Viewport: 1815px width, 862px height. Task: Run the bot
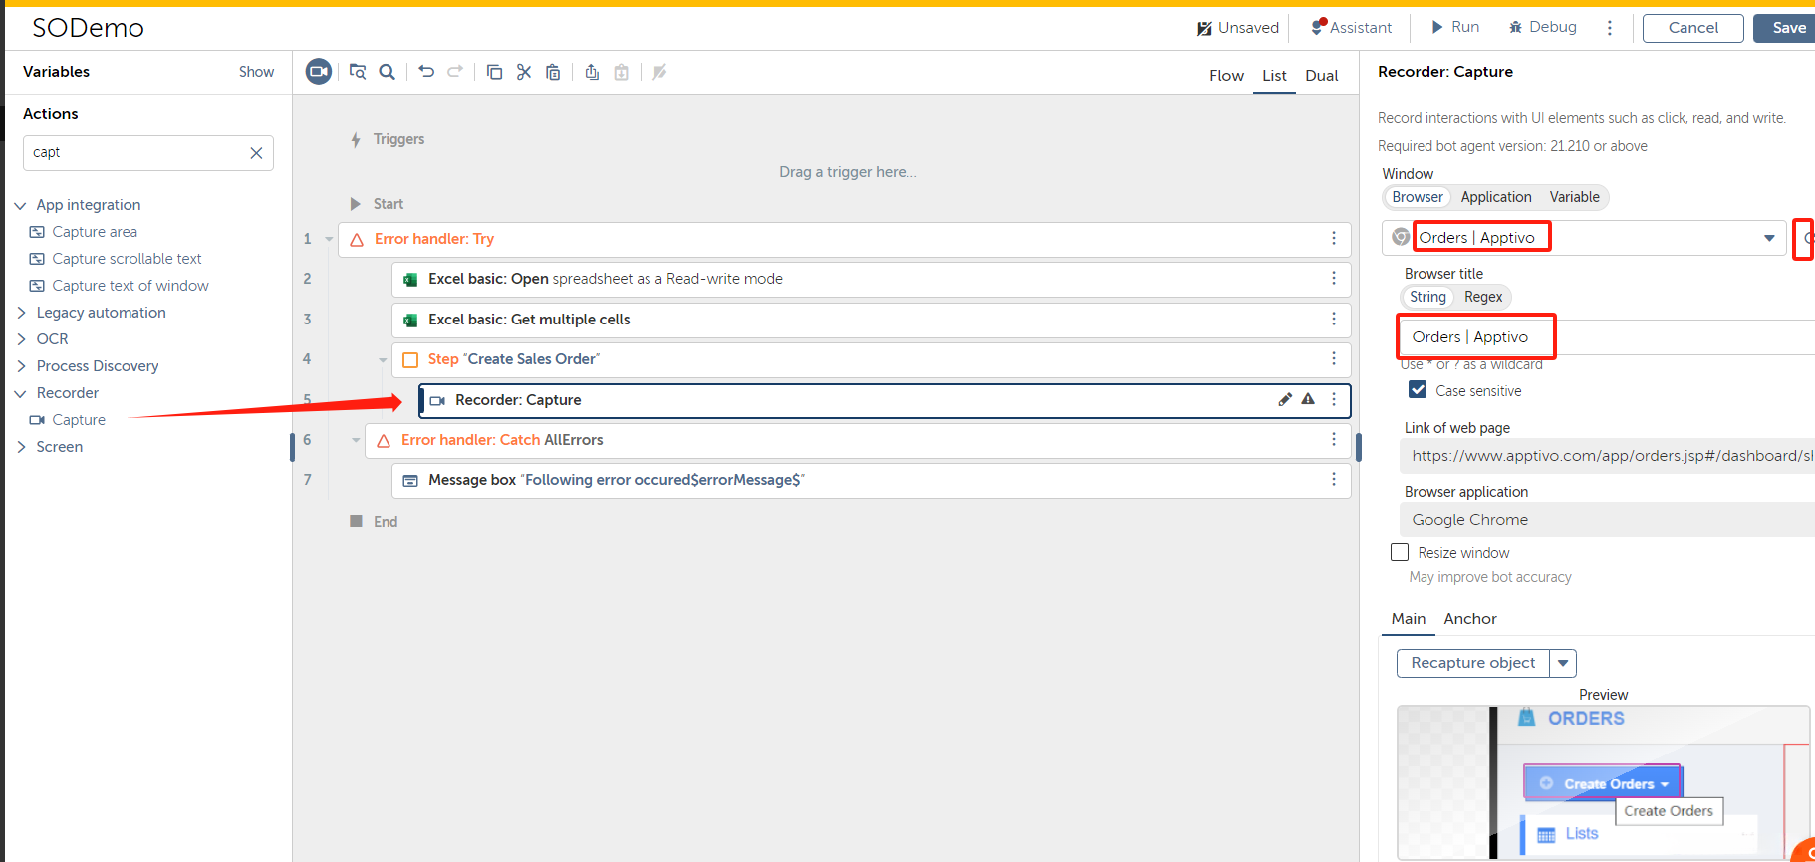(1455, 27)
